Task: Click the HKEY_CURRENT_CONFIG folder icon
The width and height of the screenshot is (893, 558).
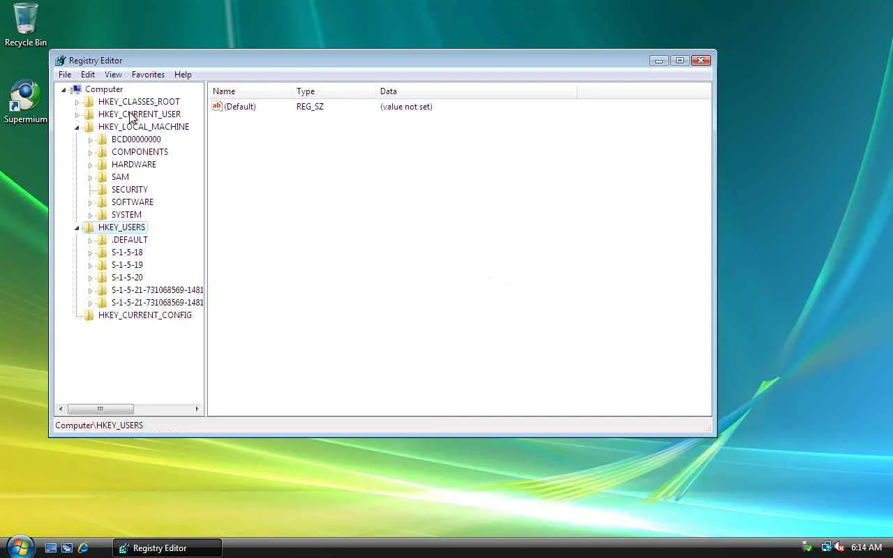Action: point(89,315)
